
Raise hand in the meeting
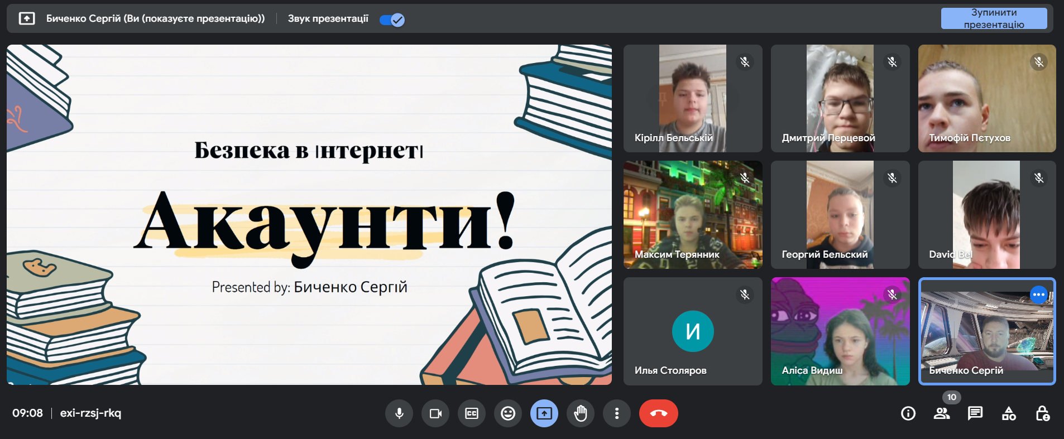point(581,413)
